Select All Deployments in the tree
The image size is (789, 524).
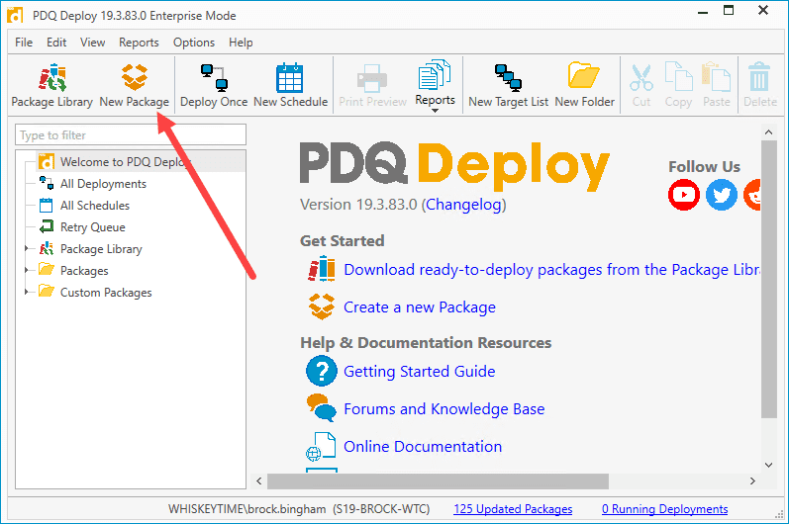click(x=103, y=184)
